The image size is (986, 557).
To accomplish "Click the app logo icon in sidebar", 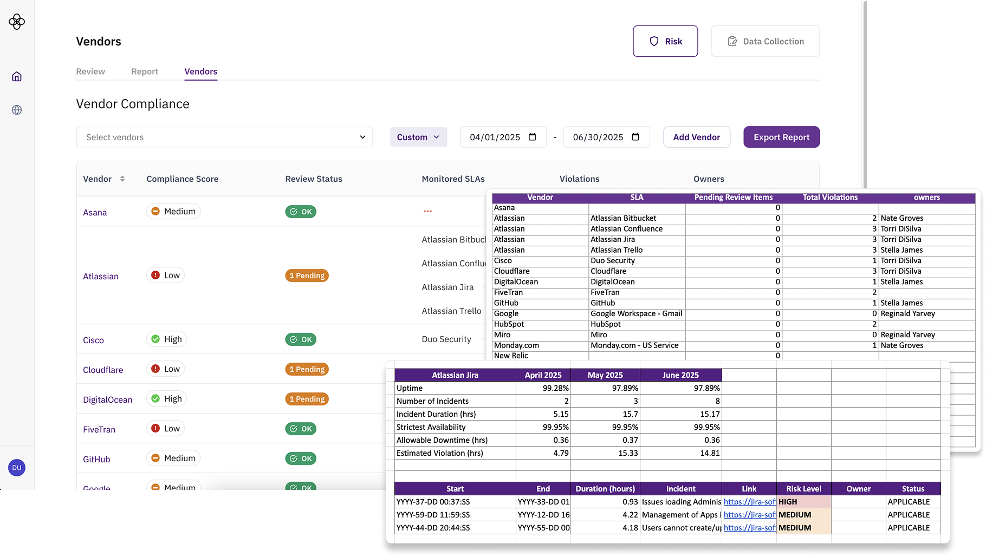I will coord(17,22).
